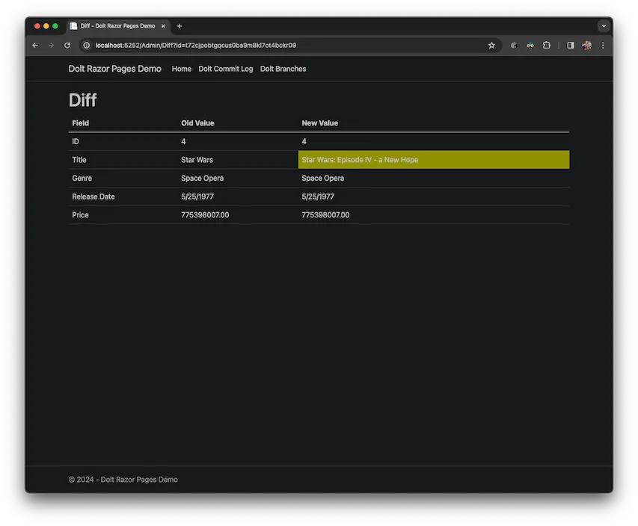Open the tab search chevron
The image size is (638, 526).
point(603,25)
